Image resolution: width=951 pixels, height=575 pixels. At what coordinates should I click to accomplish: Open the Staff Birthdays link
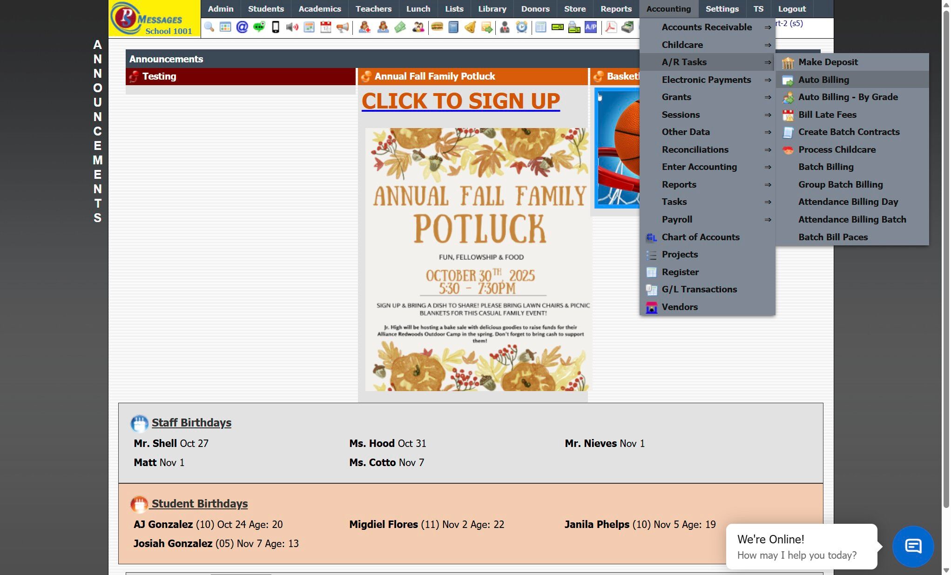pyautogui.click(x=191, y=423)
